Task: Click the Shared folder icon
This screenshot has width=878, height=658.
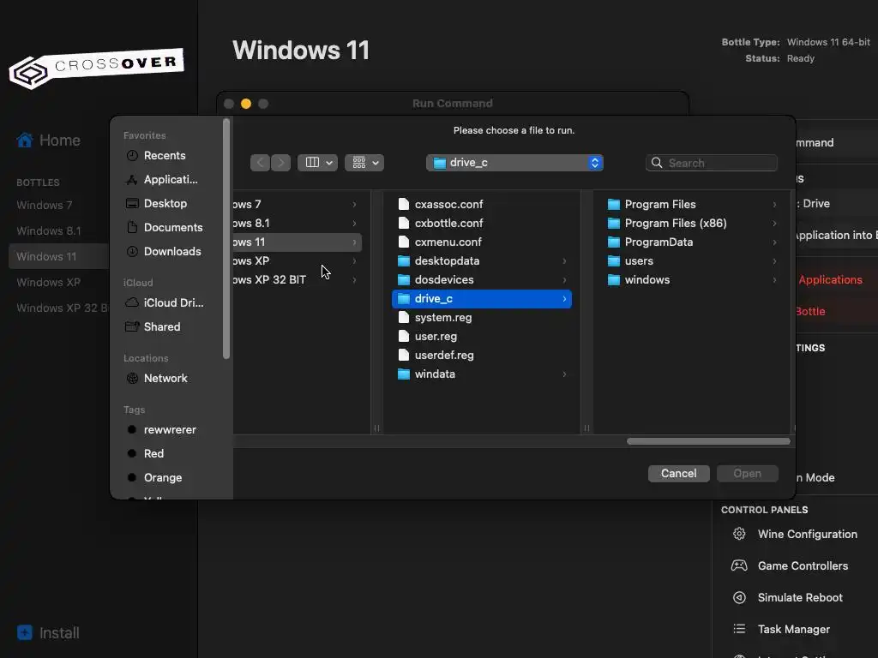Action: pyautogui.click(x=132, y=326)
